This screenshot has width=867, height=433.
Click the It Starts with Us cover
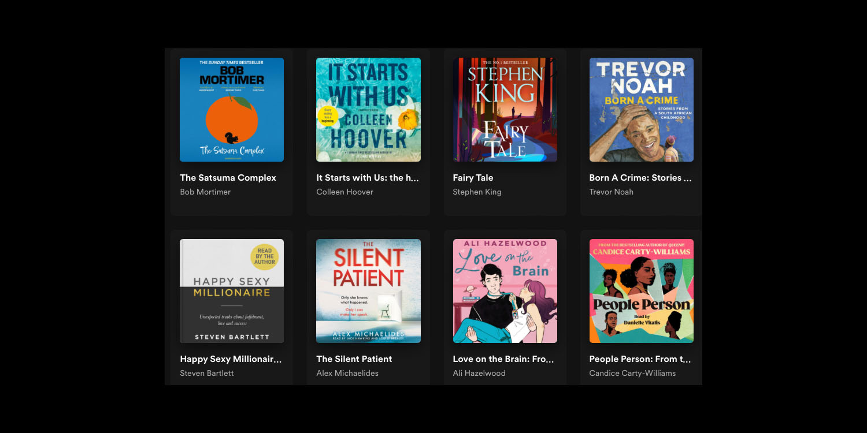point(368,110)
